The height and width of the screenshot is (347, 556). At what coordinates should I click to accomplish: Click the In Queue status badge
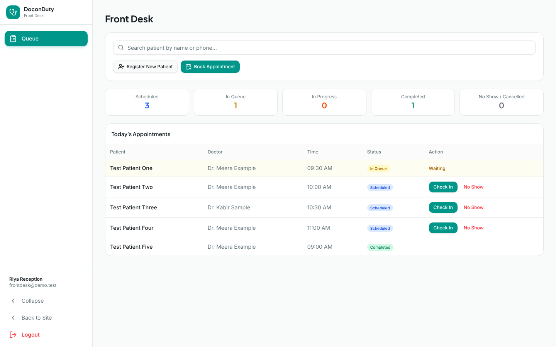378,168
